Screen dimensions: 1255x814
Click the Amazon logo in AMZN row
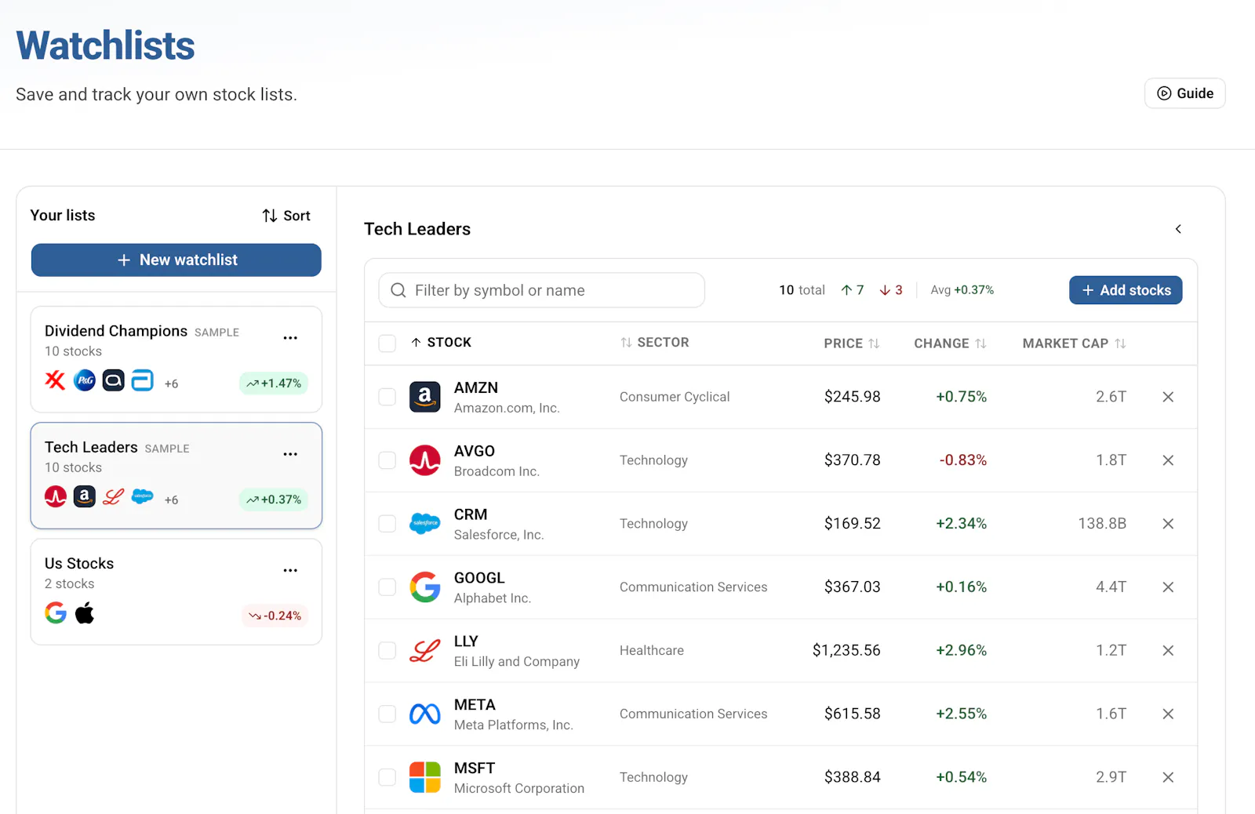pyautogui.click(x=425, y=397)
